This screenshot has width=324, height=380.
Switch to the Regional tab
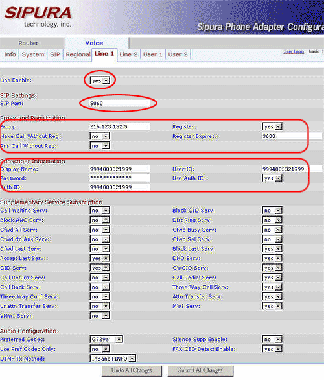pos(78,54)
